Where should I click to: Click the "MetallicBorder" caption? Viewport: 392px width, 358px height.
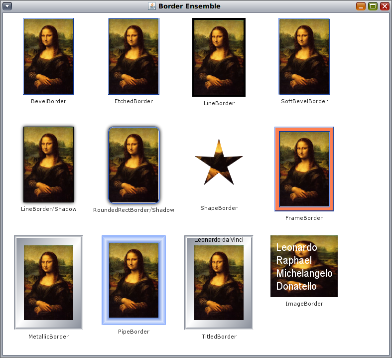point(48,337)
